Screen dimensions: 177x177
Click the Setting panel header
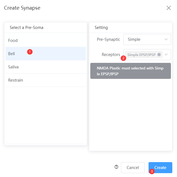(x=101, y=28)
